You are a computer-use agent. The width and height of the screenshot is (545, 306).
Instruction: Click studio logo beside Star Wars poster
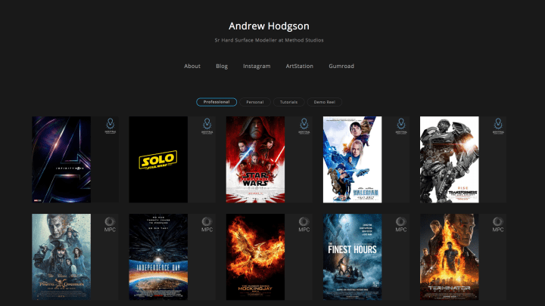(x=304, y=126)
